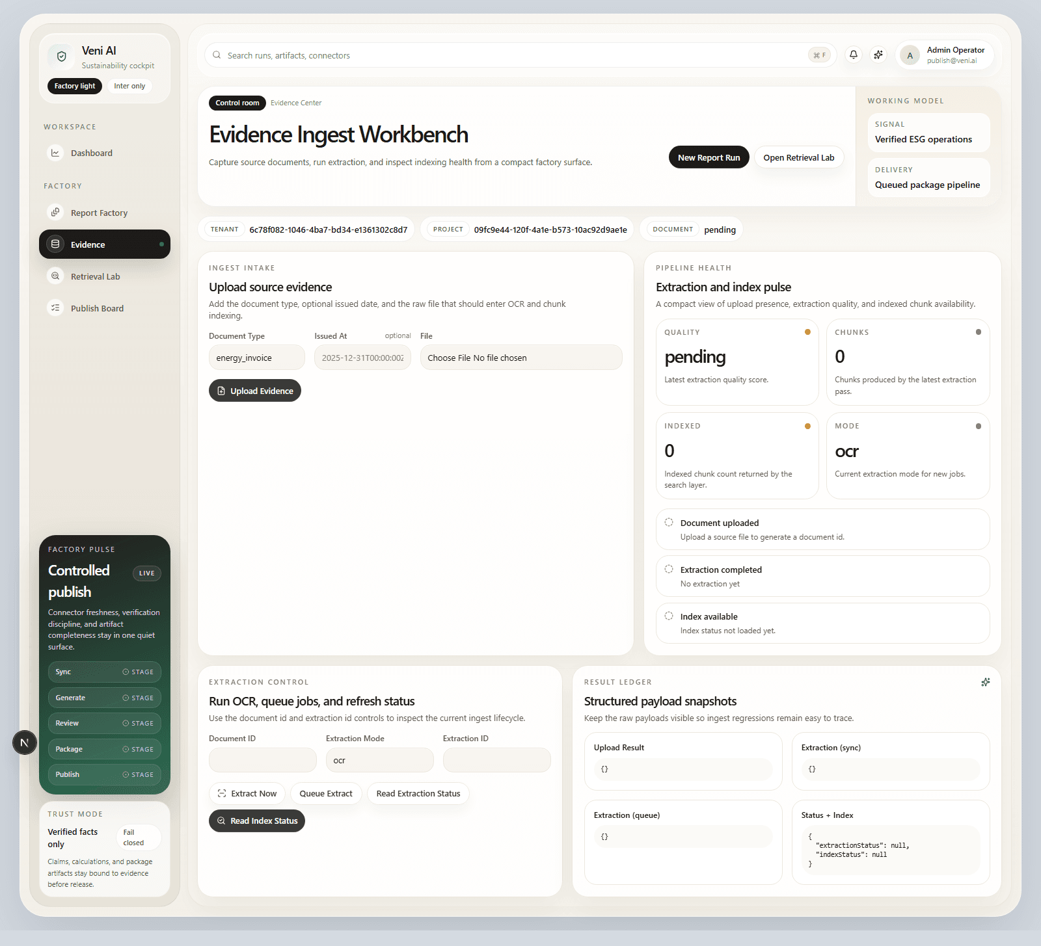Click the Admin Operator avatar

(x=910, y=56)
